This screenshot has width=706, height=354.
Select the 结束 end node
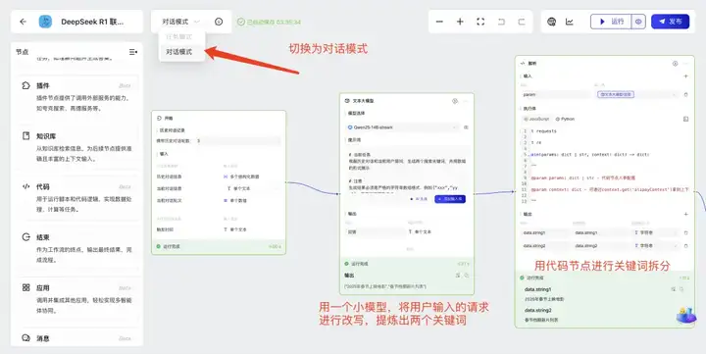click(x=77, y=248)
